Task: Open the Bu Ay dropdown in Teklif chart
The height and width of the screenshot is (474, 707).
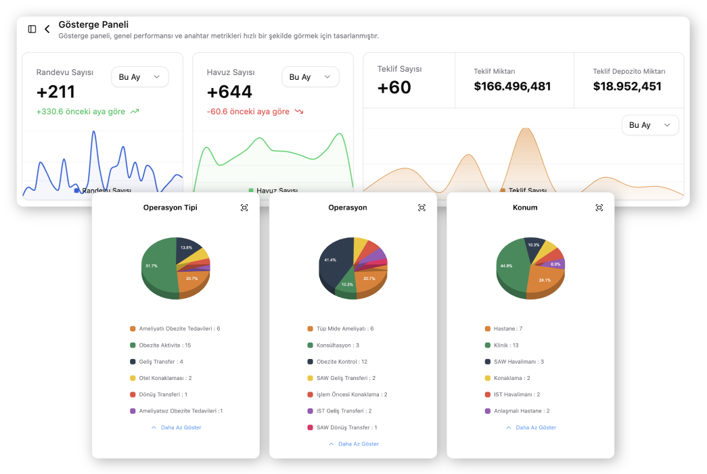Action: click(x=649, y=125)
